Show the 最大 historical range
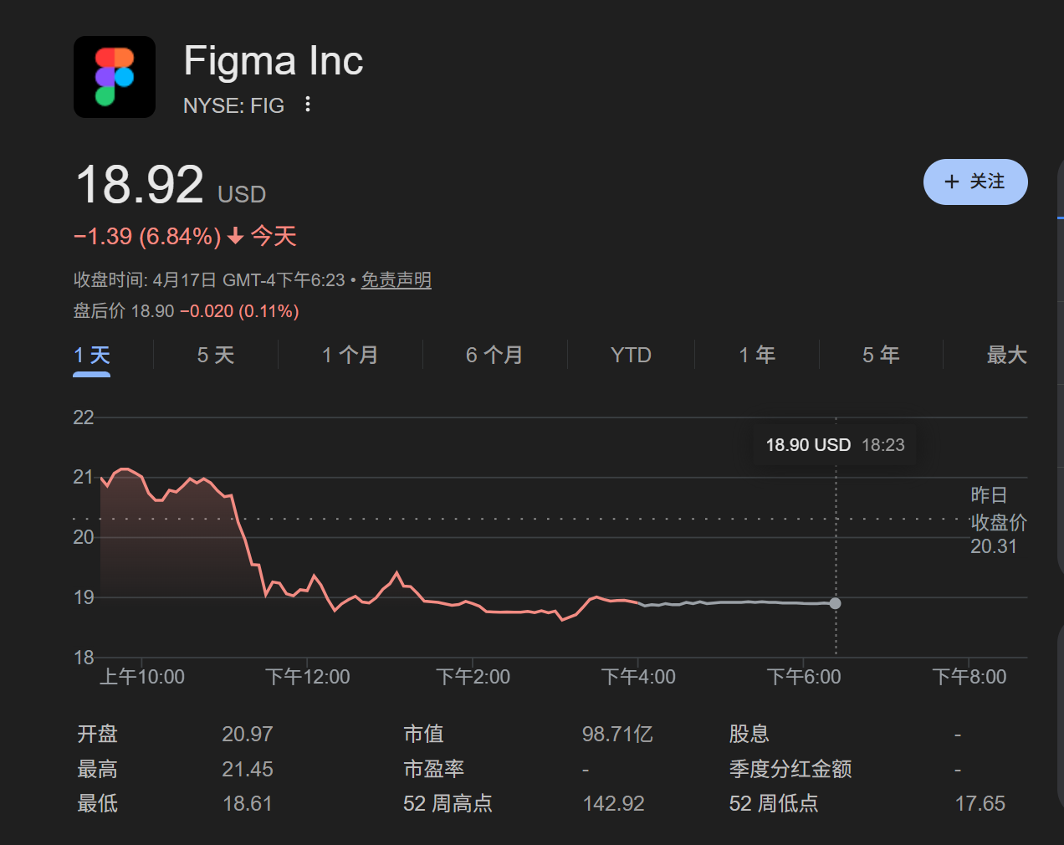Screen dimensions: 1064x845 pyautogui.click(x=1007, y=355)
